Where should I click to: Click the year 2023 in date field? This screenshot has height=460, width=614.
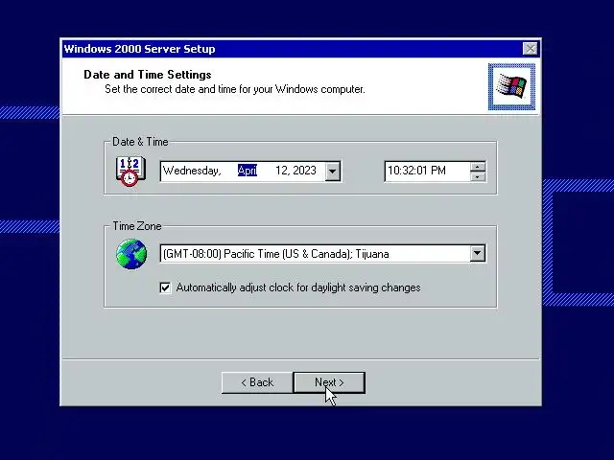[304, 171]
